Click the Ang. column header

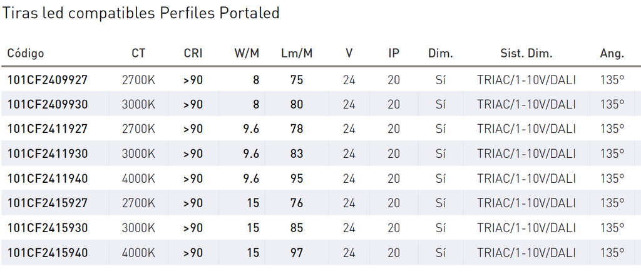[612, 54]
